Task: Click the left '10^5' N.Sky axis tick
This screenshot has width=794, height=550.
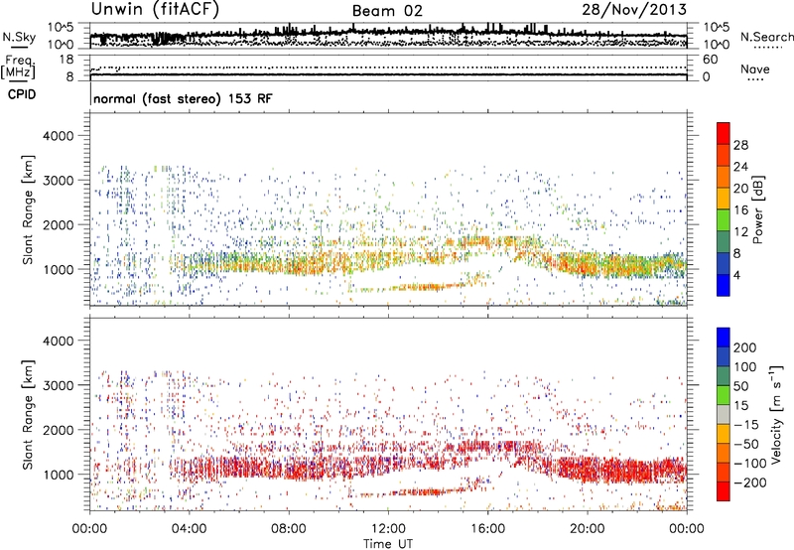Action: click(x=61, y=28)
